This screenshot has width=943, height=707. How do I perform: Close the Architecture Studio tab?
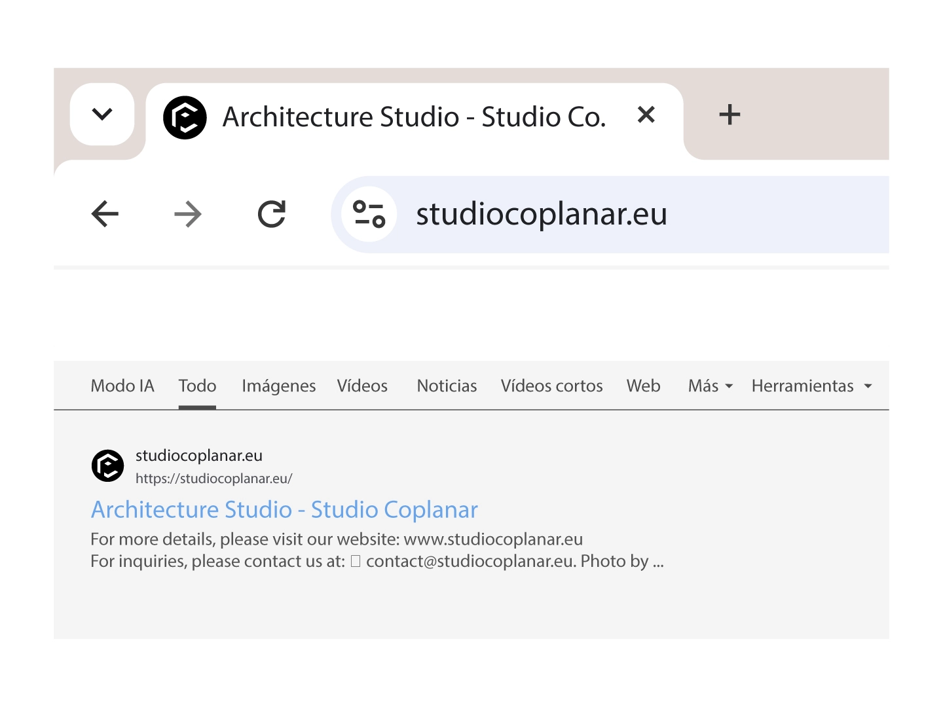pos(646,115)
